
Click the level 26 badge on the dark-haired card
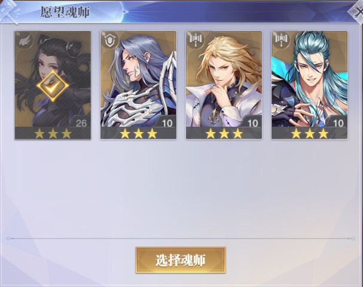click(x=81, y=123)
